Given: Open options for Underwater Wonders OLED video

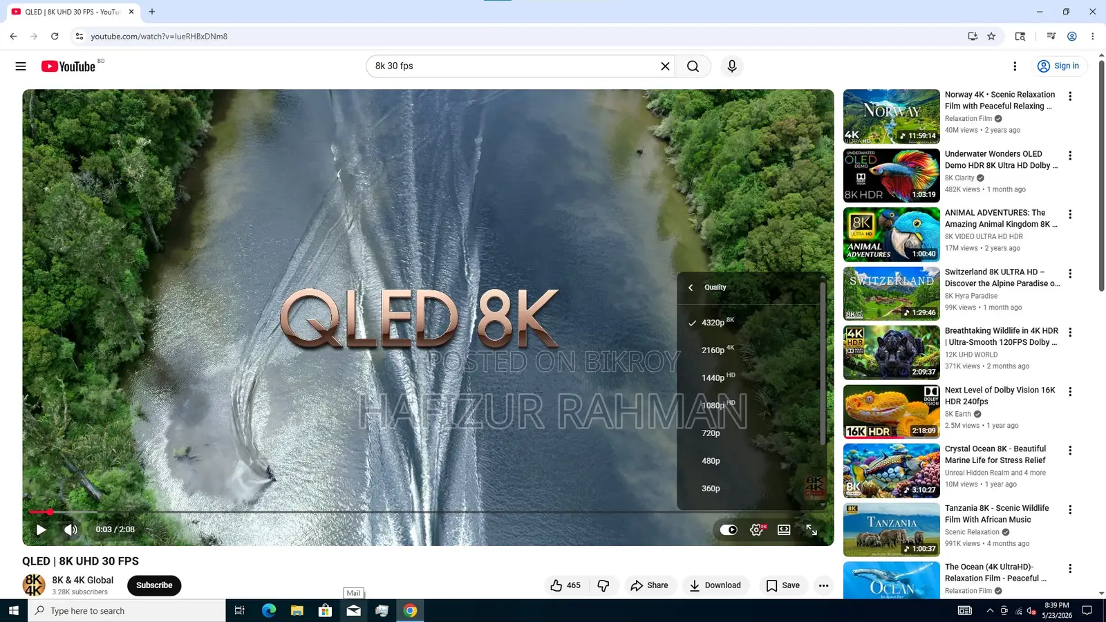Looking at the screenshot, I should click(1070, 155).
